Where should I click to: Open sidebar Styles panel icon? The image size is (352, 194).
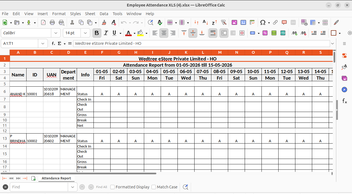[x=344, y=67]
